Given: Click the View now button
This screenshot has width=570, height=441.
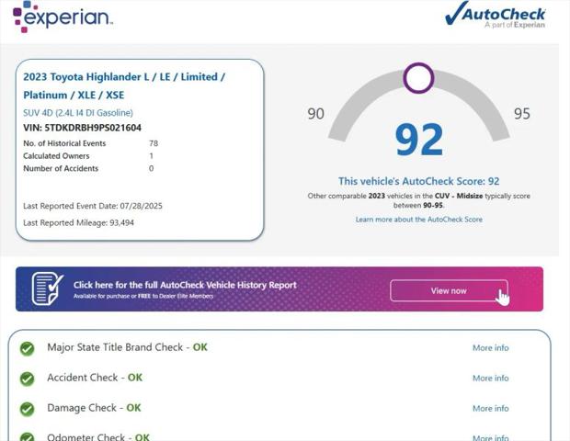Looking at the screenshot, I should (449, 290).
